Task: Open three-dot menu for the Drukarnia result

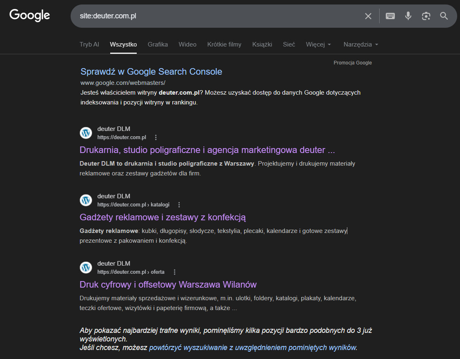Action: click(x=156, y=137)
